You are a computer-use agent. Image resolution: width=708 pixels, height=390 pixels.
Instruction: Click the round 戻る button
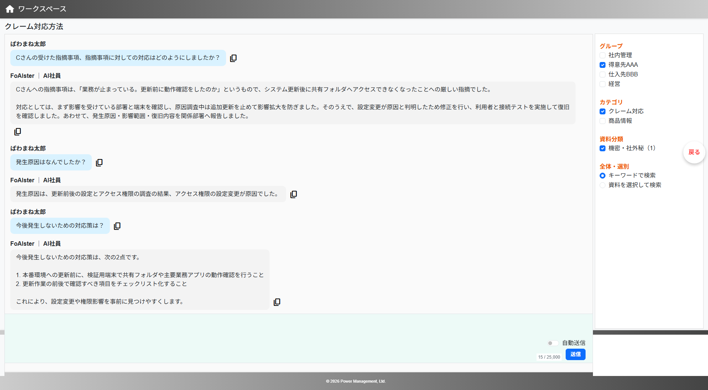click(x=694, y=152)
